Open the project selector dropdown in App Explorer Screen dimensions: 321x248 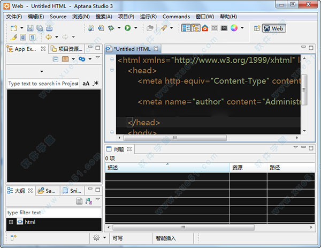pyautogui.click(x=42, y=72)
